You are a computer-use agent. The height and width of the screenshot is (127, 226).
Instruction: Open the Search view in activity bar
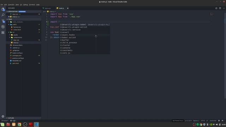[x=3, y=15]
